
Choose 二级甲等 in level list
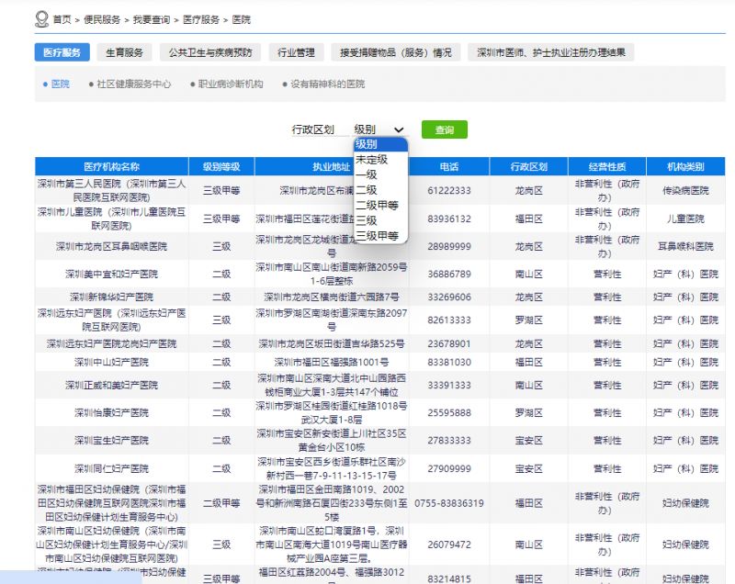coord(380,205)
